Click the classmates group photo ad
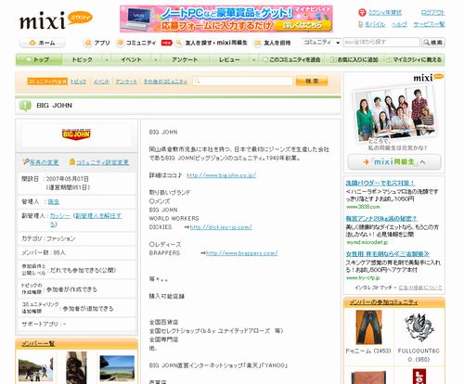The image size is (464, 384). click(x=394, y=114)
